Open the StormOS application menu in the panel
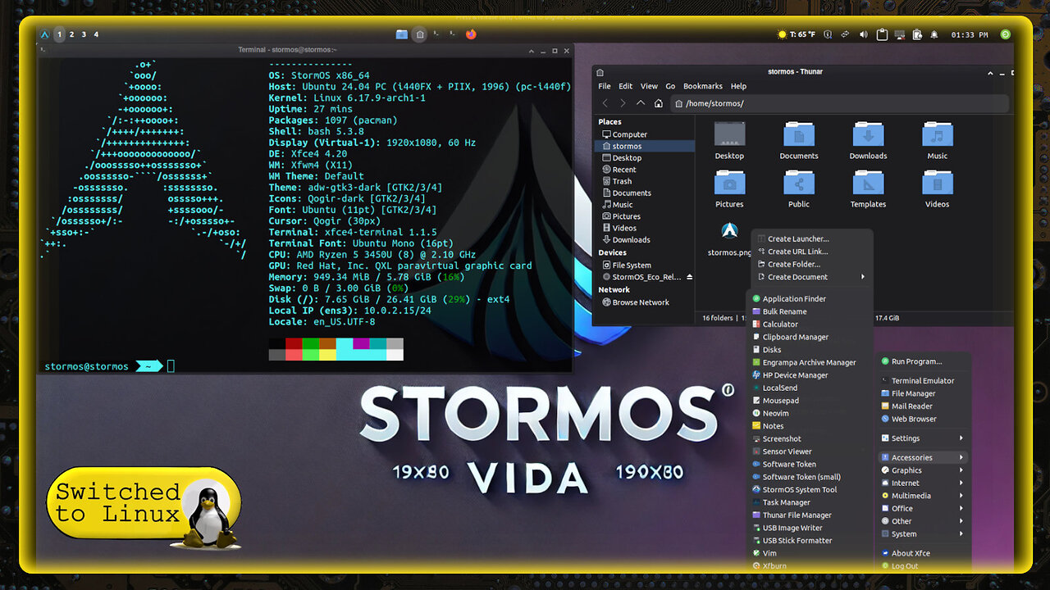 point(44,34)
